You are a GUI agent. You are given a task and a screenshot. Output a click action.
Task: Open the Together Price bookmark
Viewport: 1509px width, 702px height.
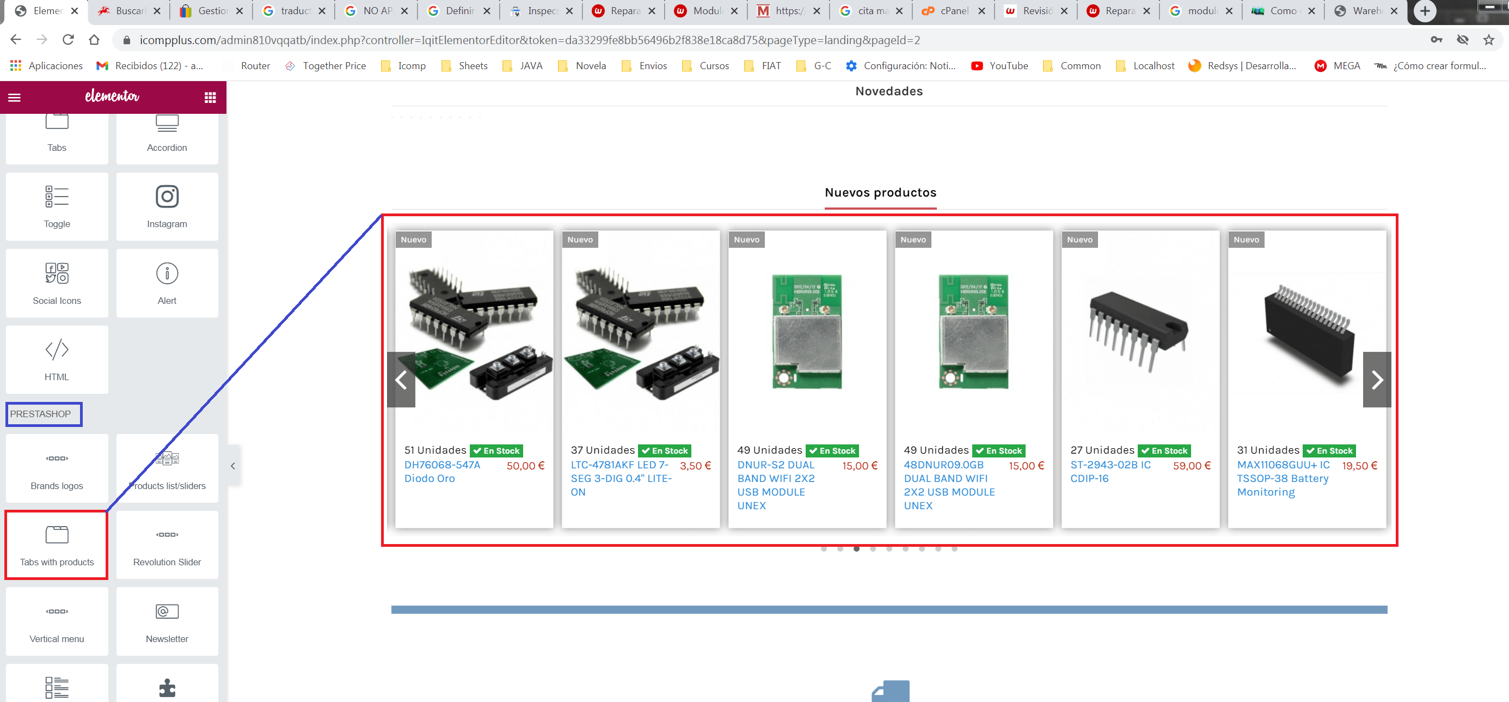tap(325, 66)
